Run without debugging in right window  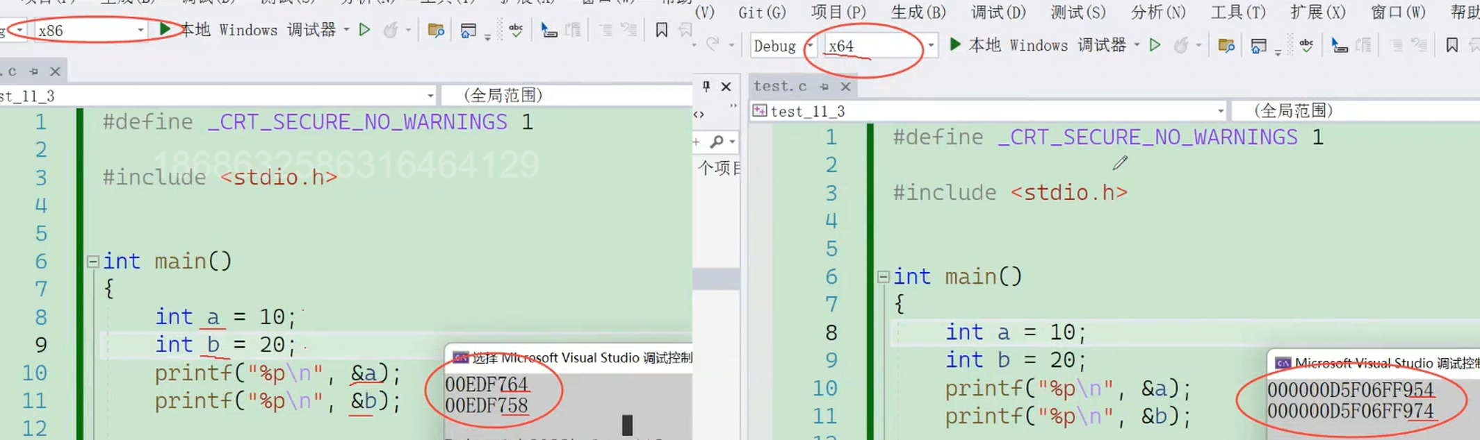click(1155, 45)
